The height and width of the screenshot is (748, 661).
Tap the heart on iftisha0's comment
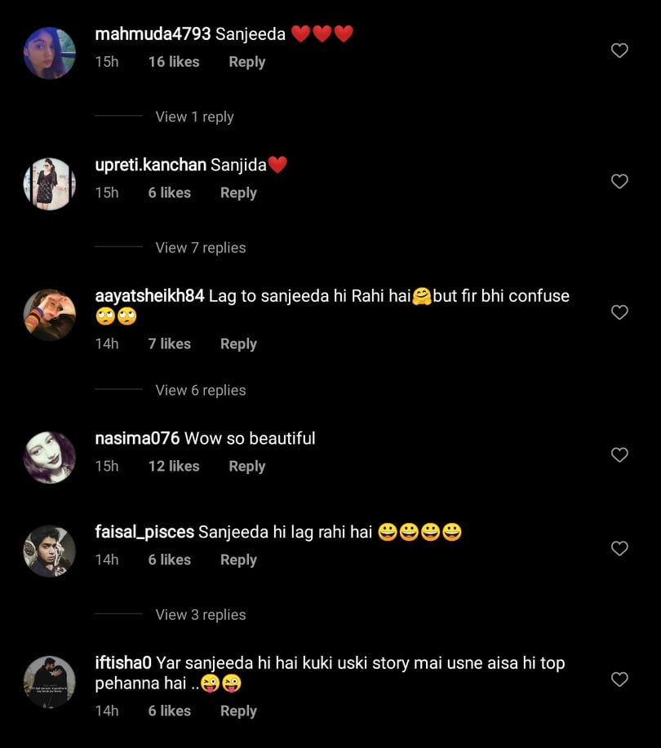(619, 678)
